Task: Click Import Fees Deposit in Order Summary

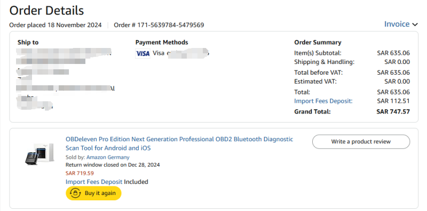Action: 323,101
